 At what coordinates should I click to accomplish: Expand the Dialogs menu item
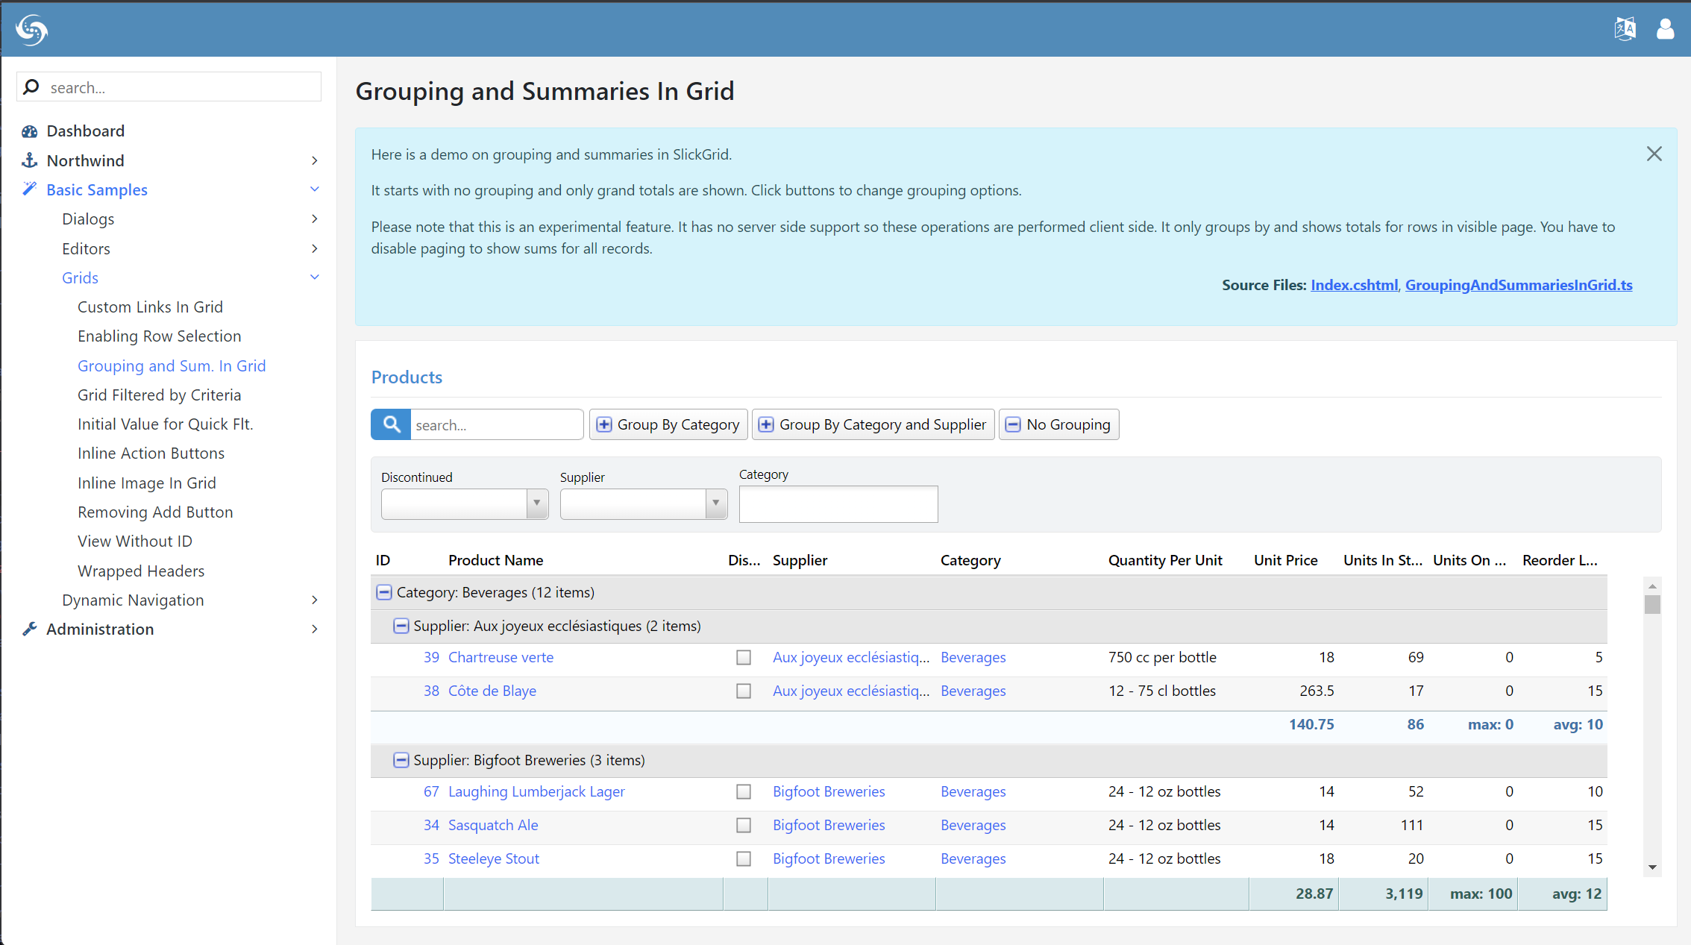point(88,219)
